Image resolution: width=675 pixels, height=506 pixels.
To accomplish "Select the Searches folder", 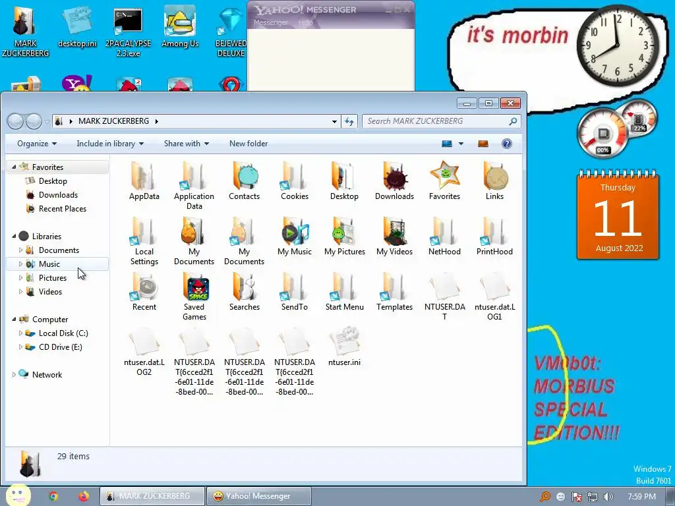I will (244, 292).
